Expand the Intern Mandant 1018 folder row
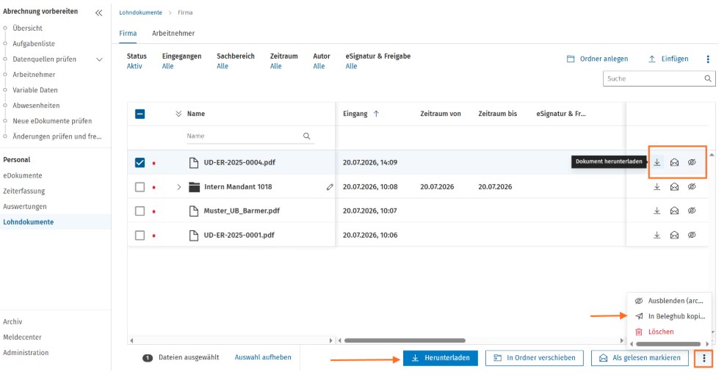727x380 pixels. [x=179, y=187]
